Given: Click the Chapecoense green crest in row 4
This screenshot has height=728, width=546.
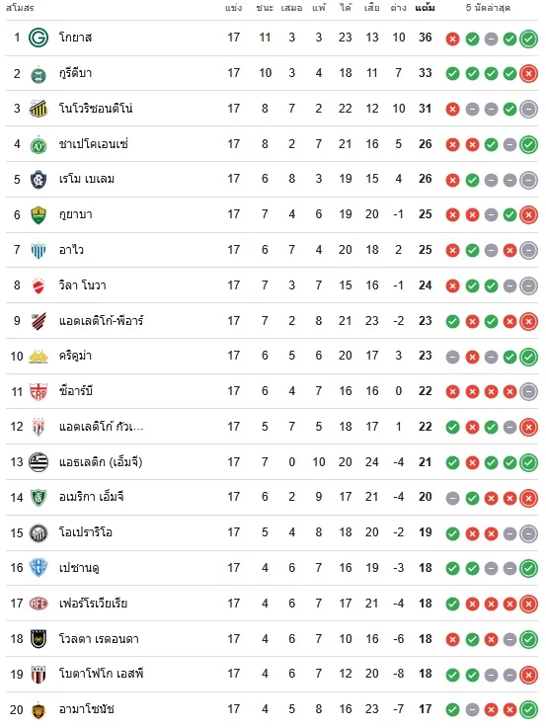Looking at the screenshot, I should [x=39, y=145].
